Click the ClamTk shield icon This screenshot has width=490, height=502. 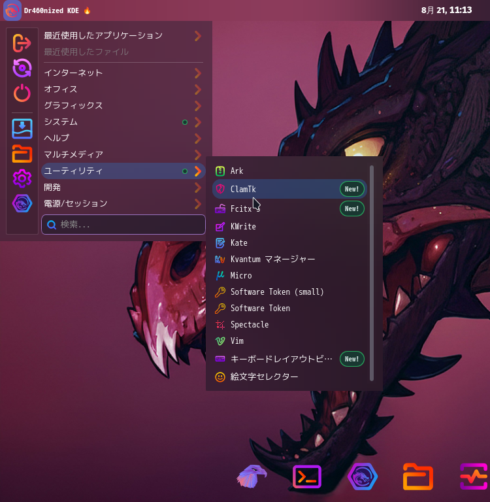coord(220,189)
